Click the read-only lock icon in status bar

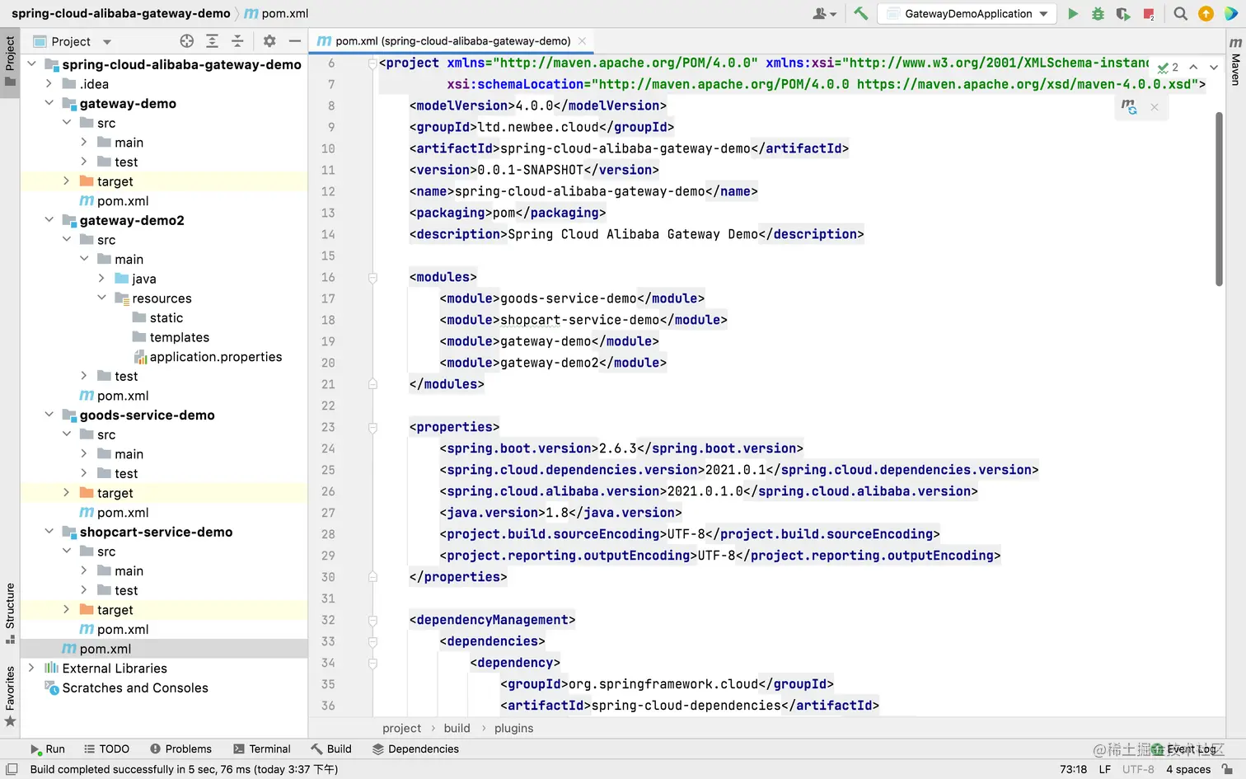(x=1227, y=769)
